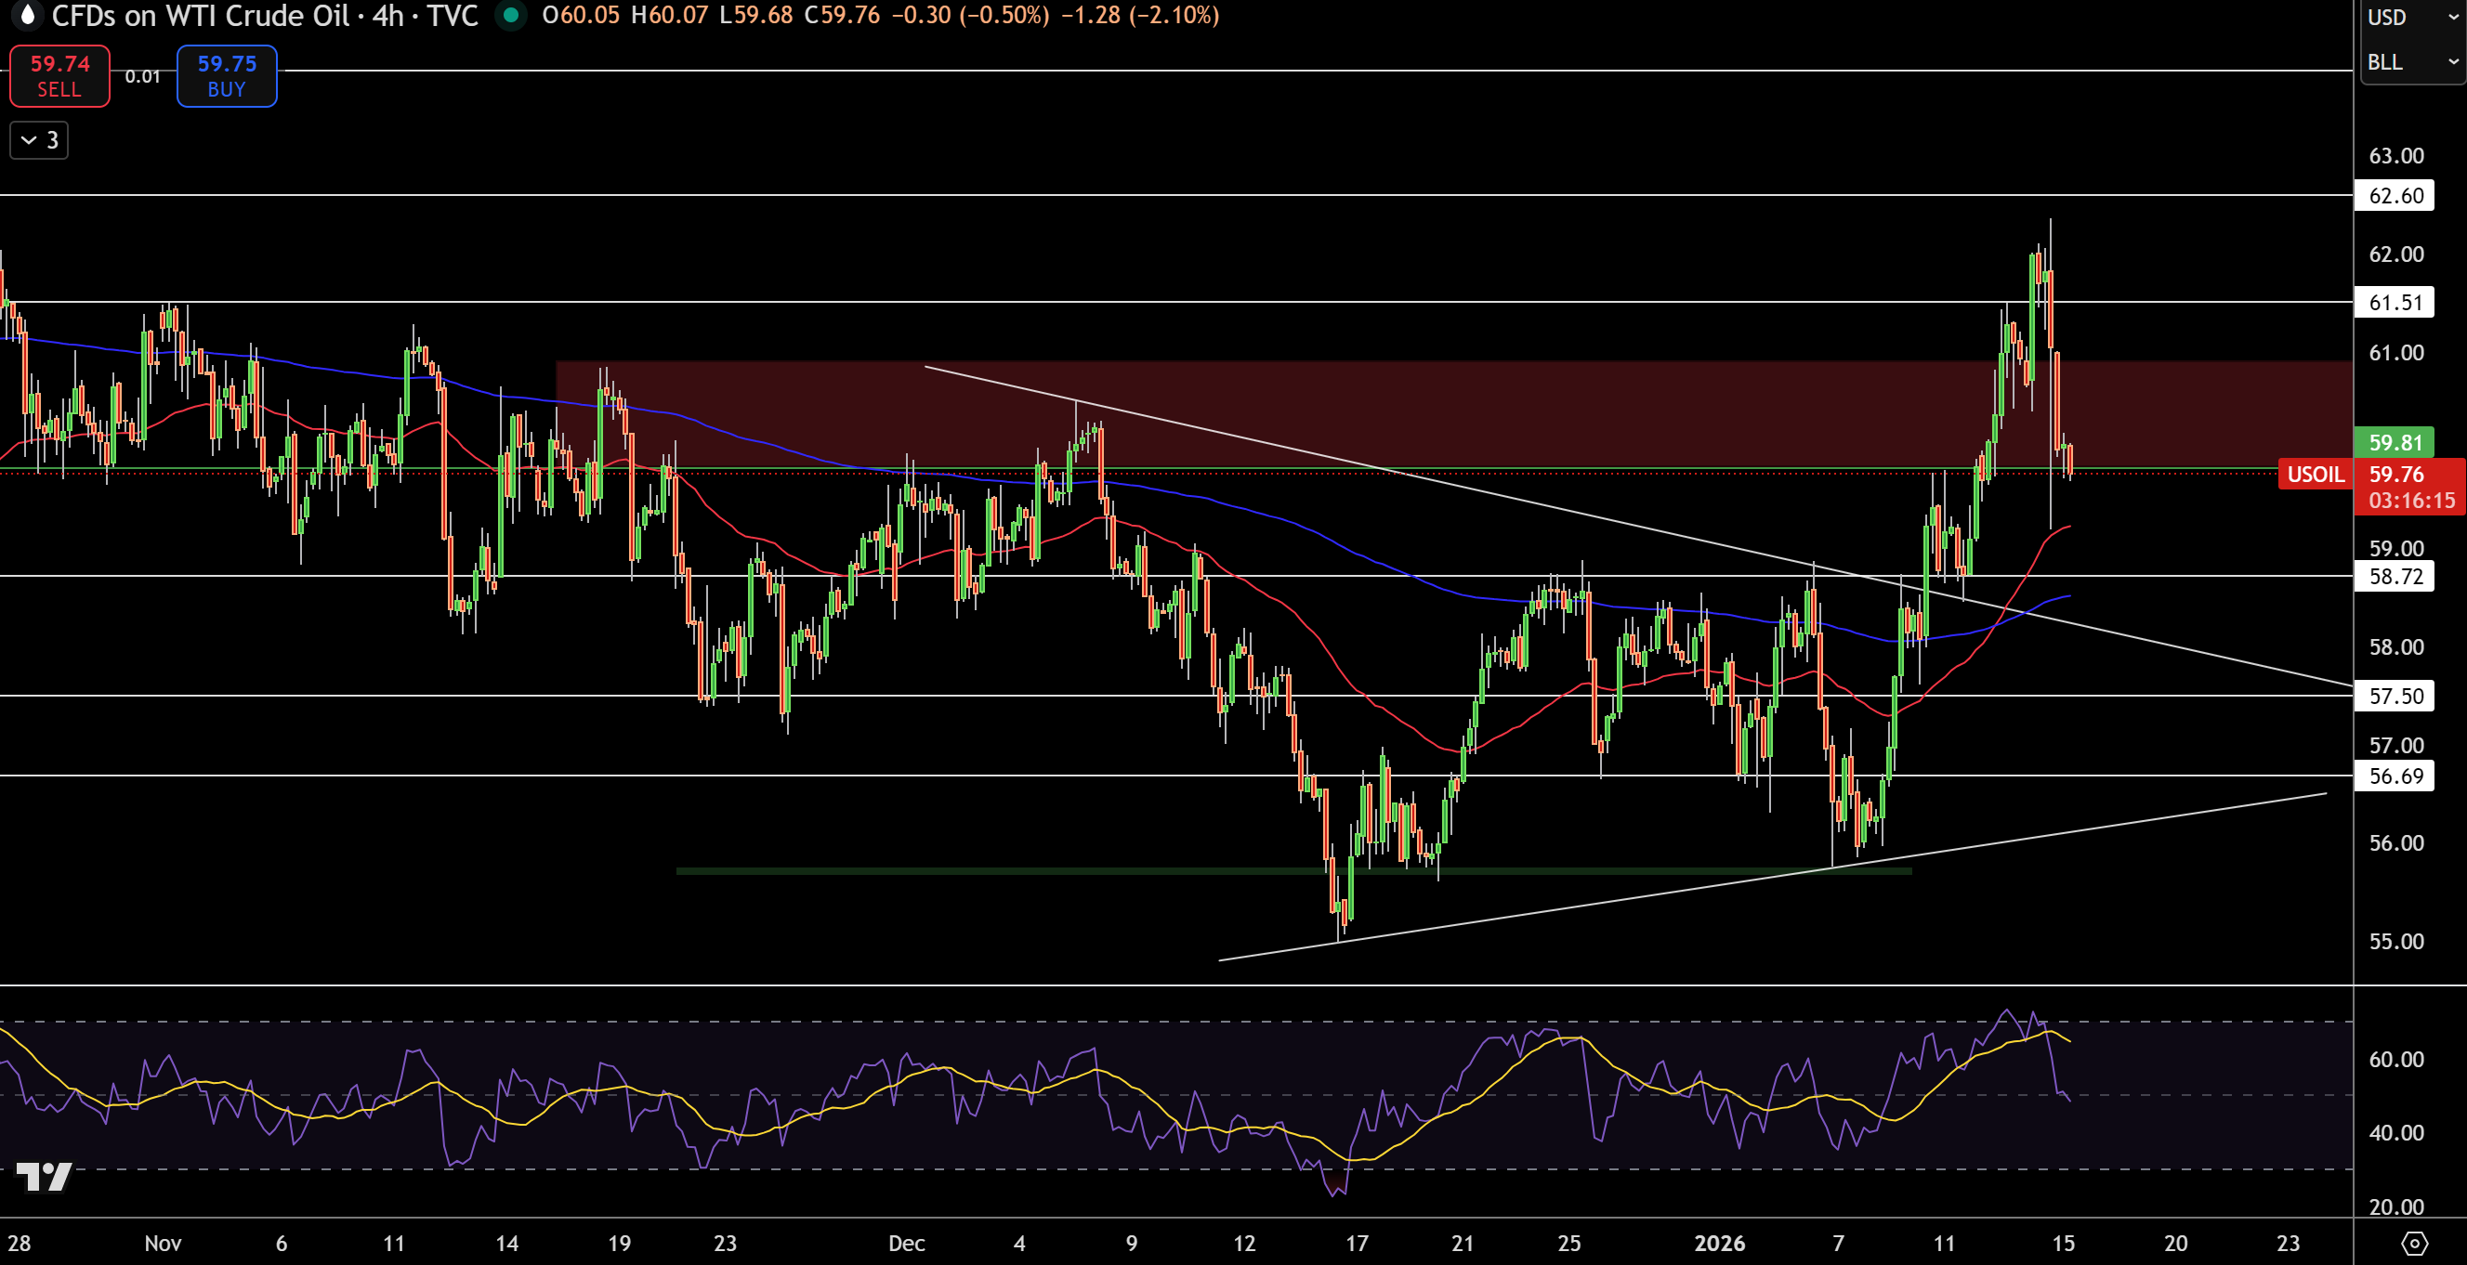
Task: Click the 2026 date label on time axis
Action: 1719,1243
